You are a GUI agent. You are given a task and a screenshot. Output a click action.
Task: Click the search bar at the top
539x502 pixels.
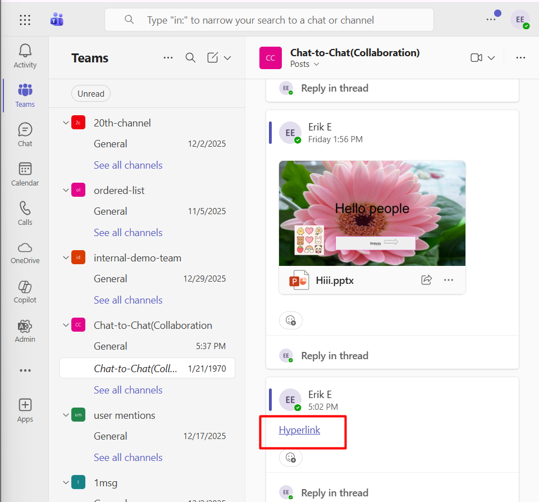(x=268, y=20)
